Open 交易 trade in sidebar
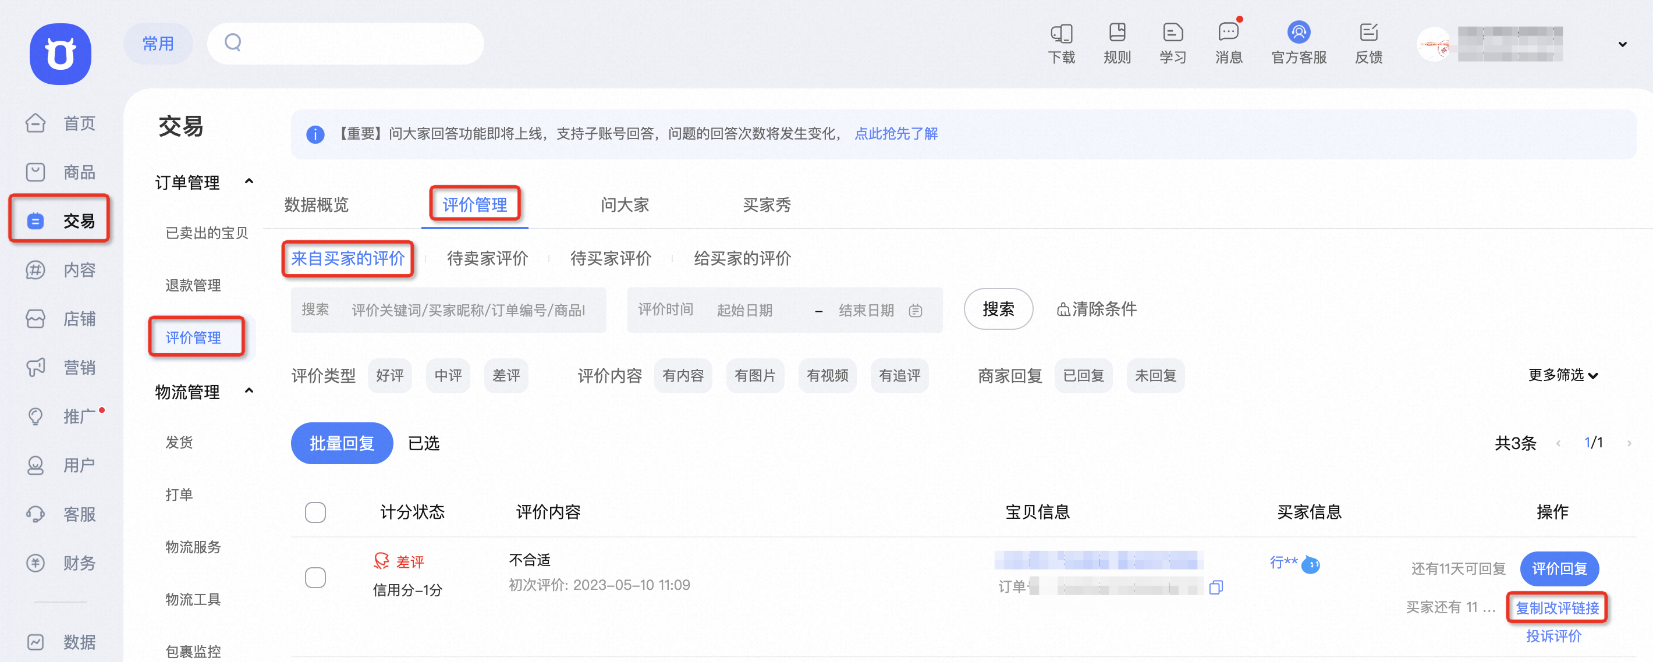Screen dimensions: 1653x662 coord(61,220)
